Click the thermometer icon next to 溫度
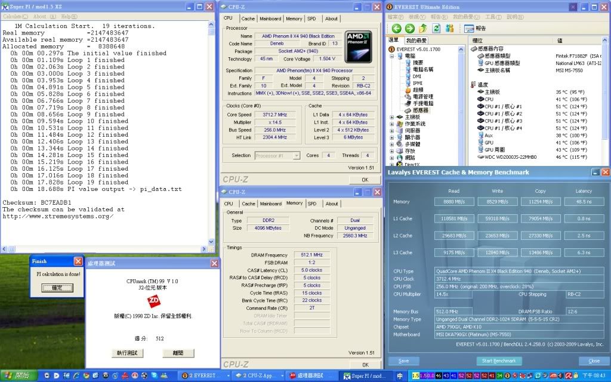Screen dimensions: 611x382 [x=473, y=85]
